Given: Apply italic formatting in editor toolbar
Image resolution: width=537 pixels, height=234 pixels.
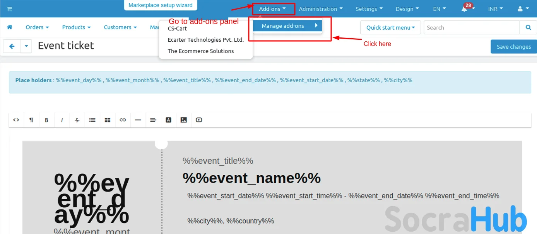Looking at the screenshot, I should point(62,120).
